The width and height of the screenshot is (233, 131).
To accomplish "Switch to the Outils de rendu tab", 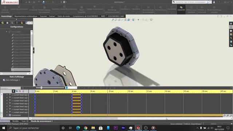I will coord(64,16).
